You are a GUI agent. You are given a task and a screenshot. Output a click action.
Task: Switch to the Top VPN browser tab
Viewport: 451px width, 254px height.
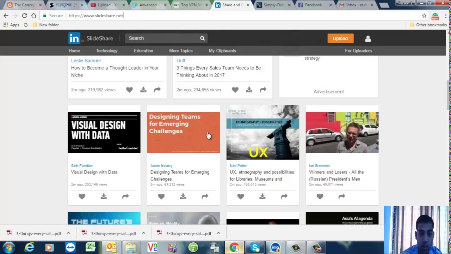(191, 5)
